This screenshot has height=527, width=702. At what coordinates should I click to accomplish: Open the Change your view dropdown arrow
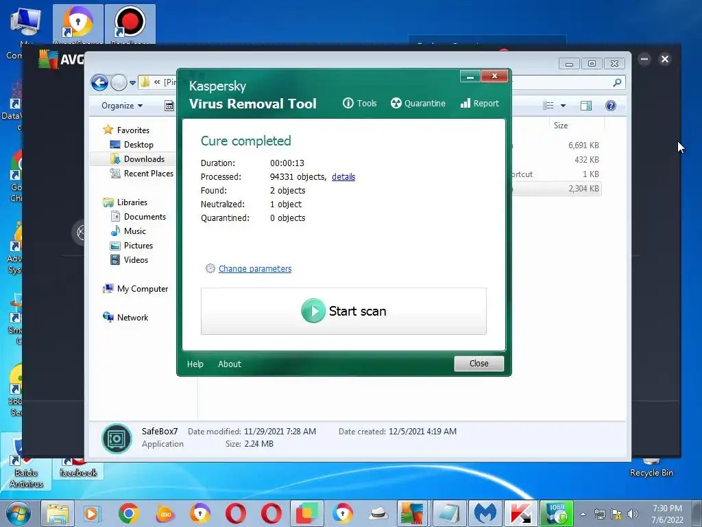564,106
